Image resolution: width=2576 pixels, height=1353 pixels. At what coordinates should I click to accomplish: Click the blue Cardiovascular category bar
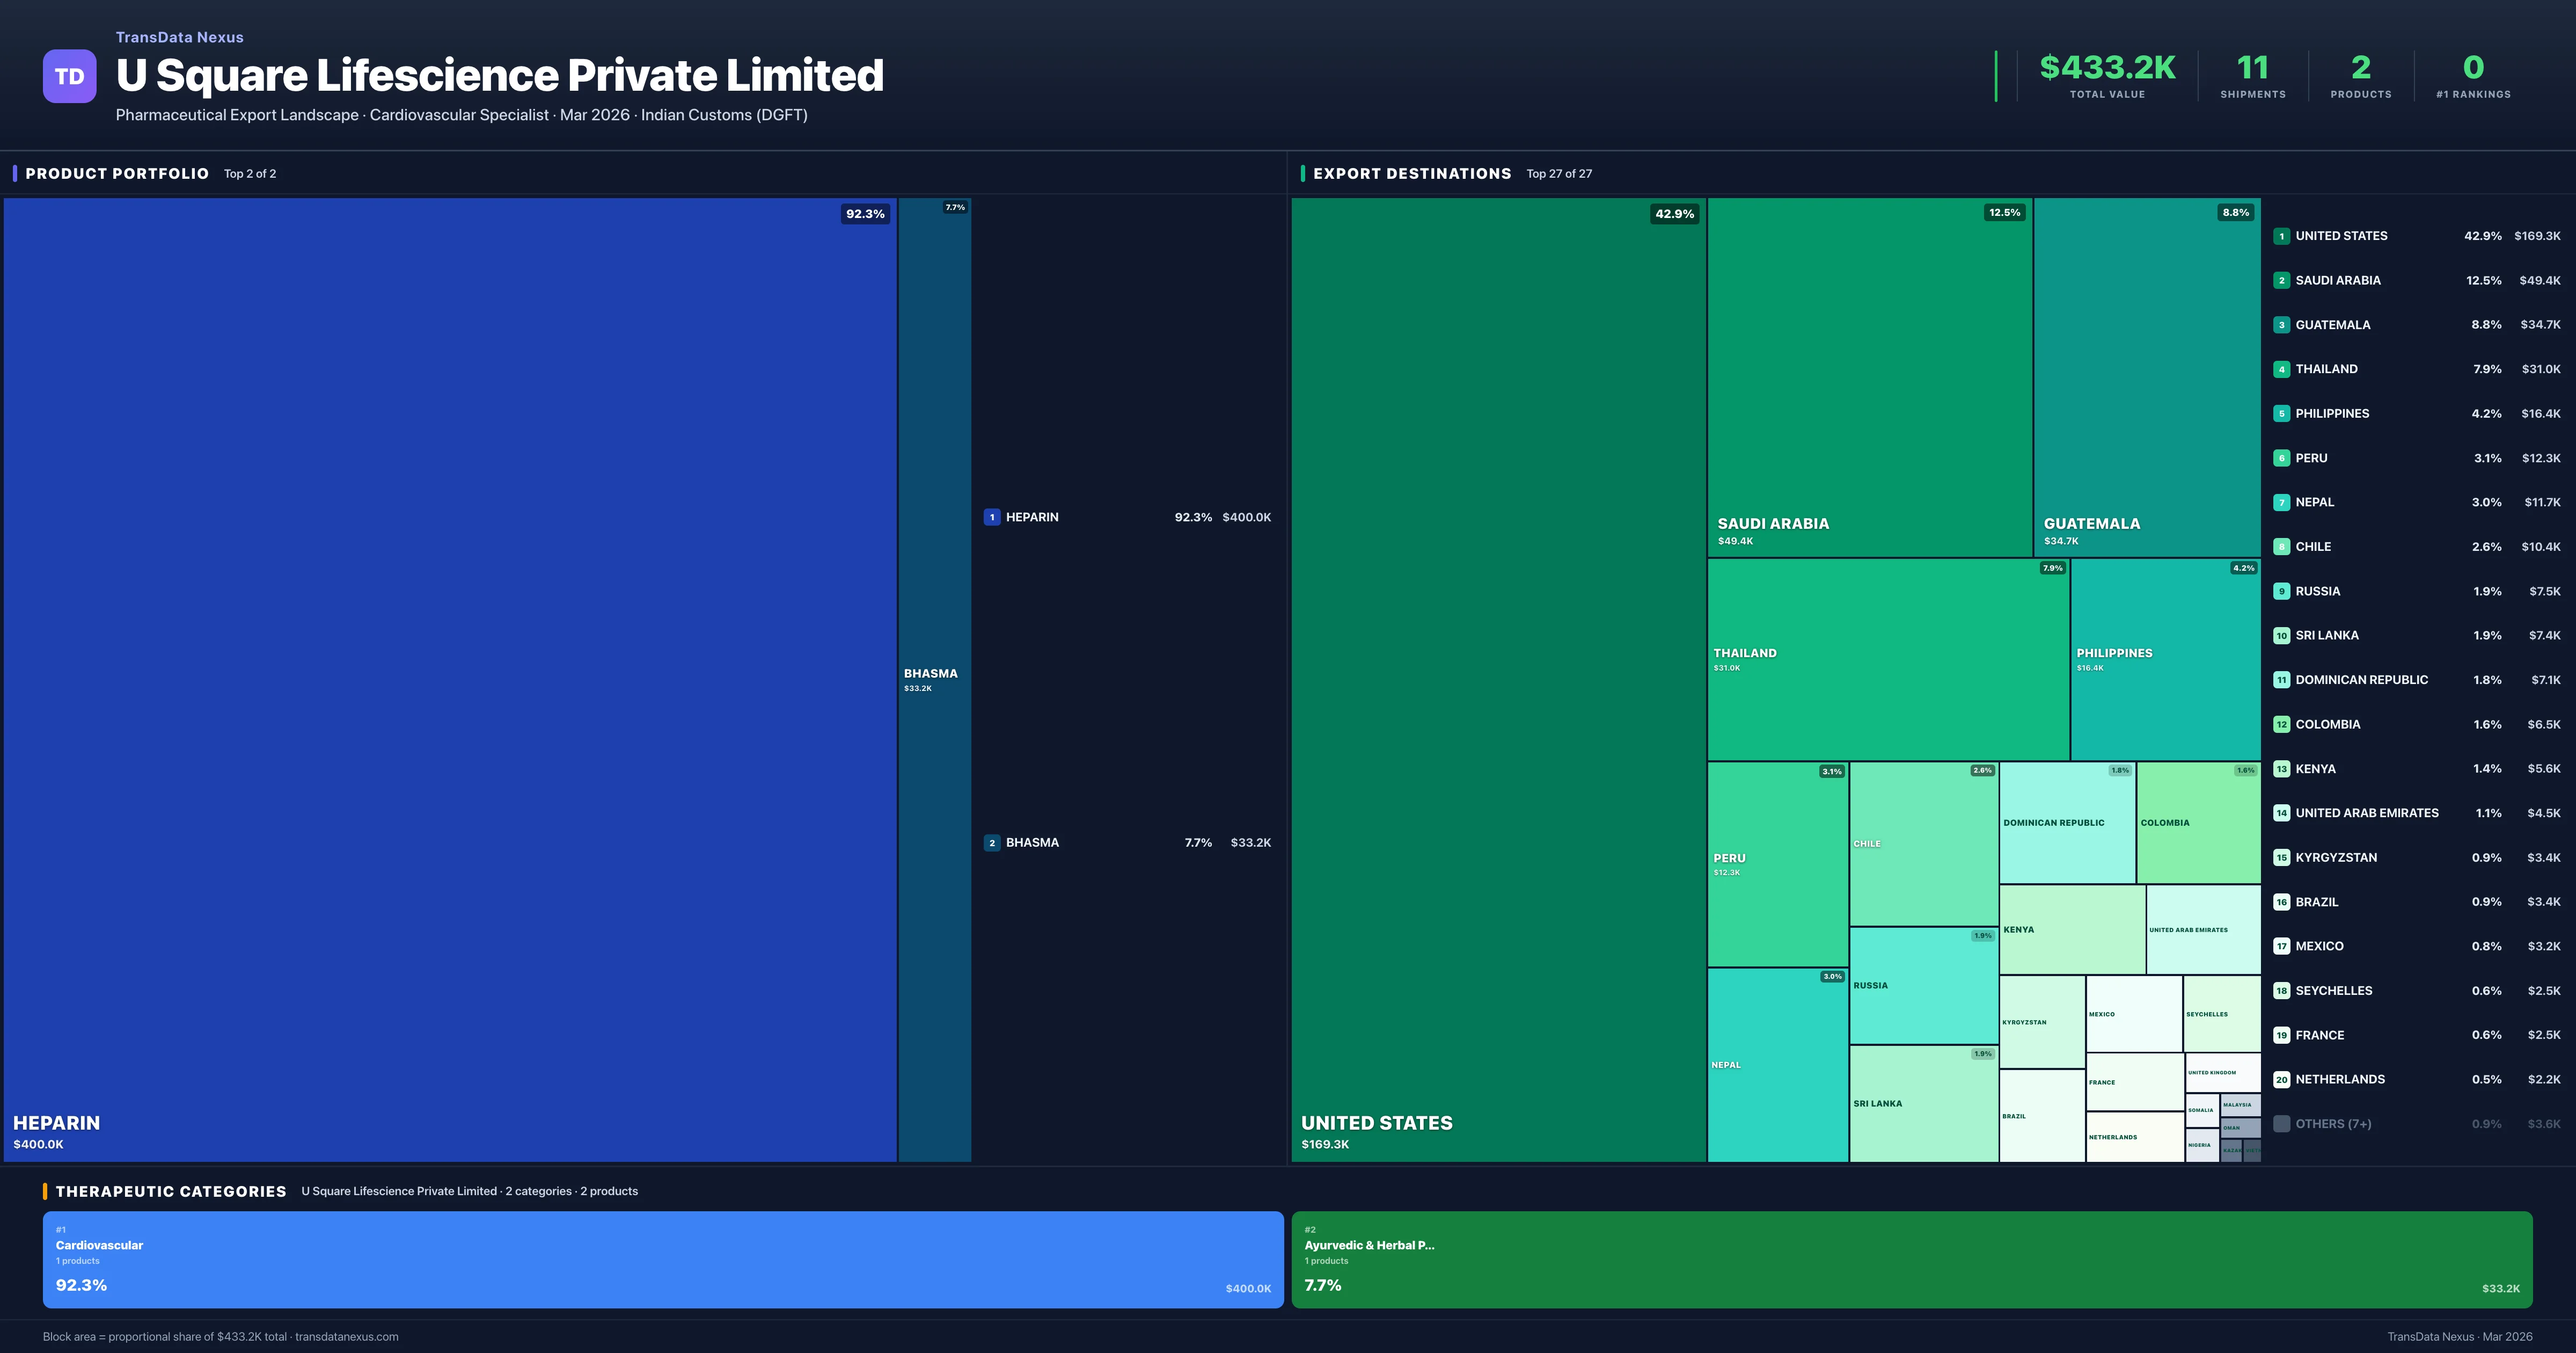[x=663, y=1259]
